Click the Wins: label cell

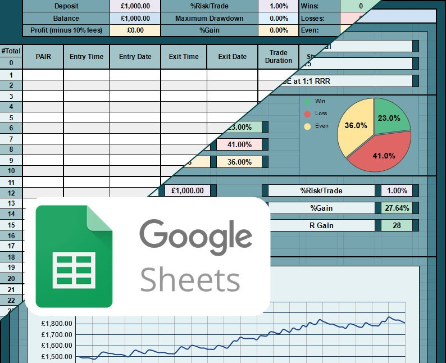320,6
